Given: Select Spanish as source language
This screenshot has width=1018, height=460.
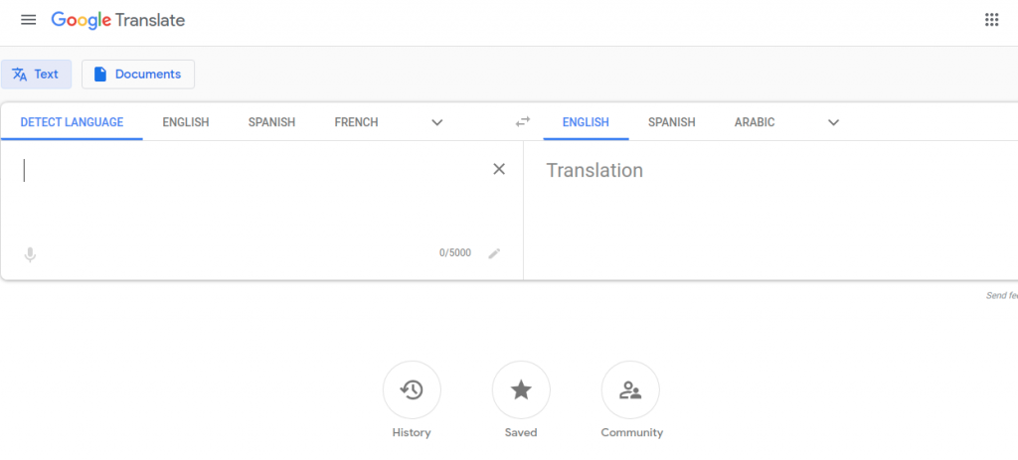Looking at the screenshot, I should point(271,122).
